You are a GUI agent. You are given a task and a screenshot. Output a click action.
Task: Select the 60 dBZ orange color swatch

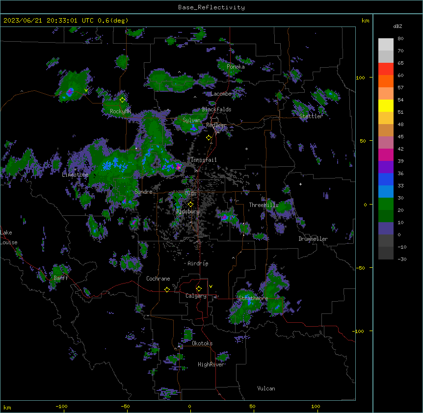(386, 81)
